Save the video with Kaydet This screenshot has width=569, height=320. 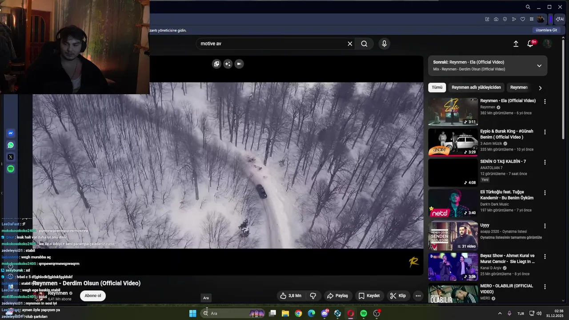[369, 296]
